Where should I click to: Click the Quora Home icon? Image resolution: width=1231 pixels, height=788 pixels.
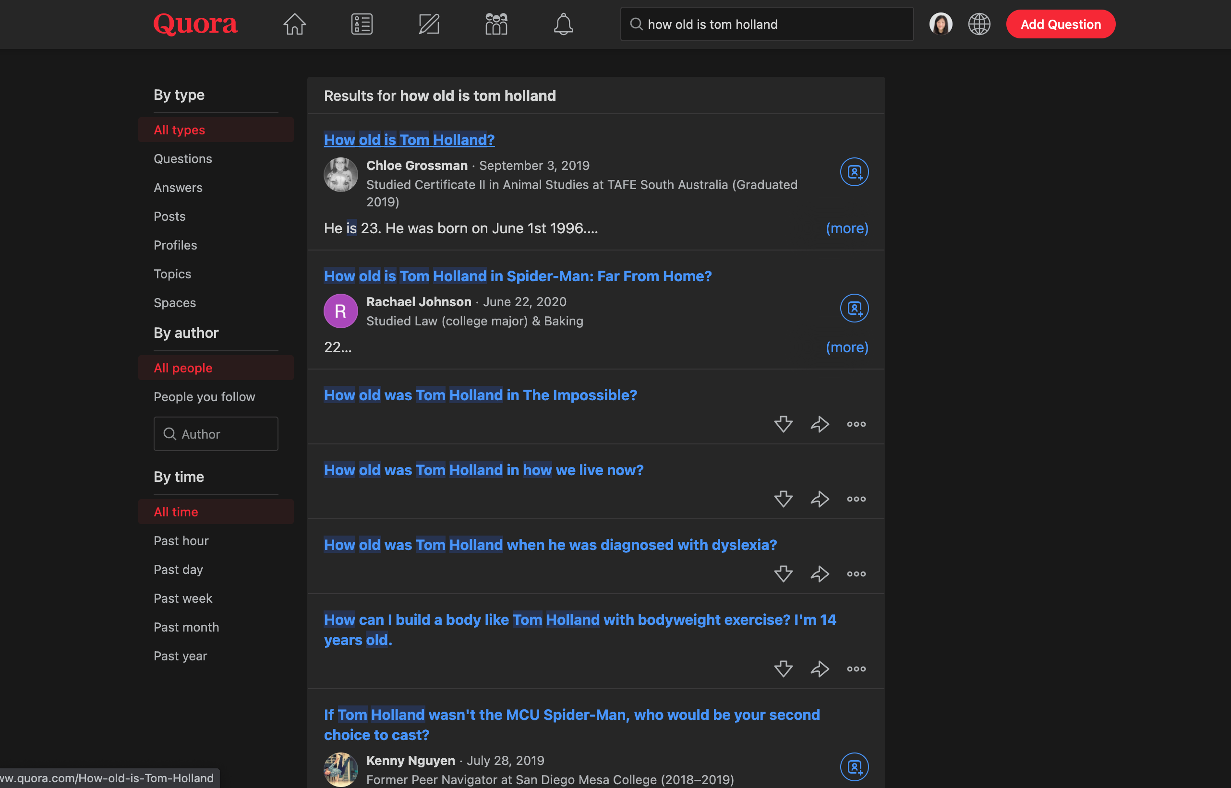click(294, 24)
